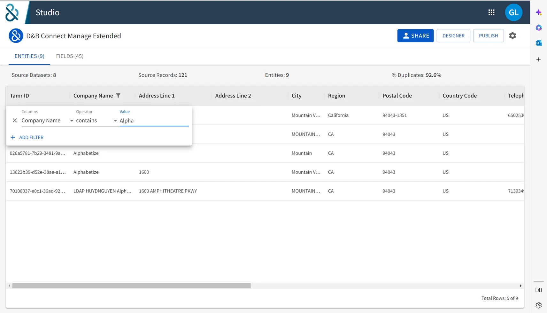
Task: Click the % Duplicates: 92.6% statistic
Action: coord(416,75)
